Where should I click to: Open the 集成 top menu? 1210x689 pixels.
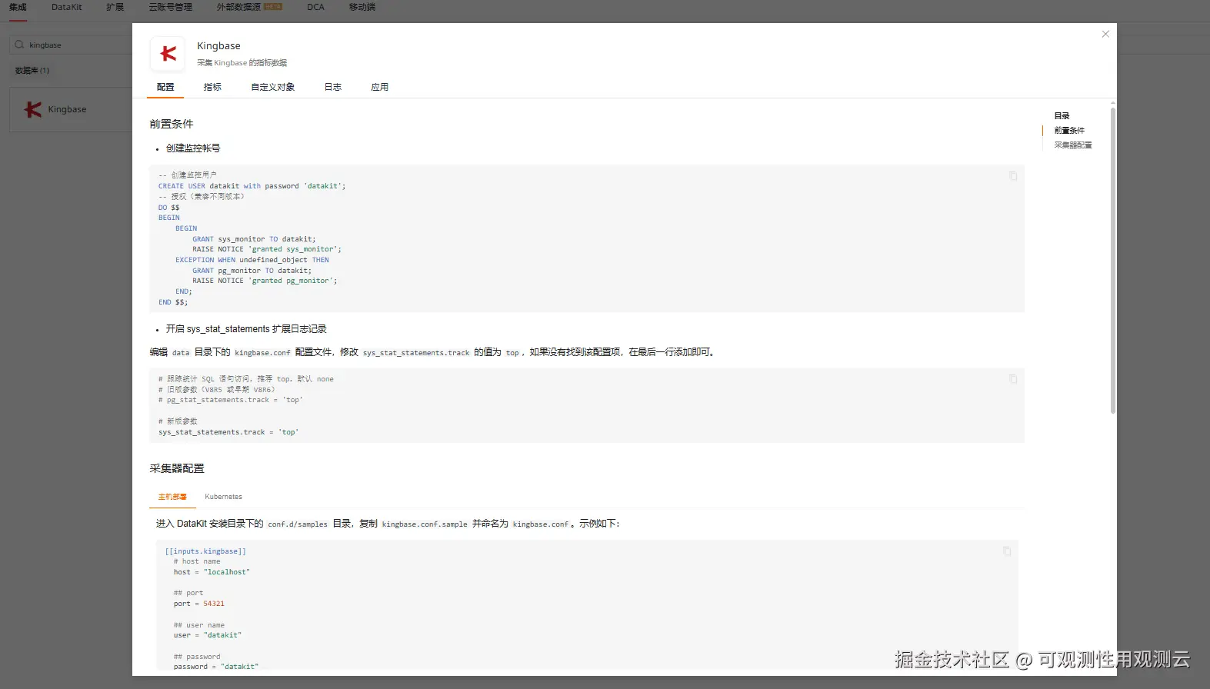coord(18,7)
